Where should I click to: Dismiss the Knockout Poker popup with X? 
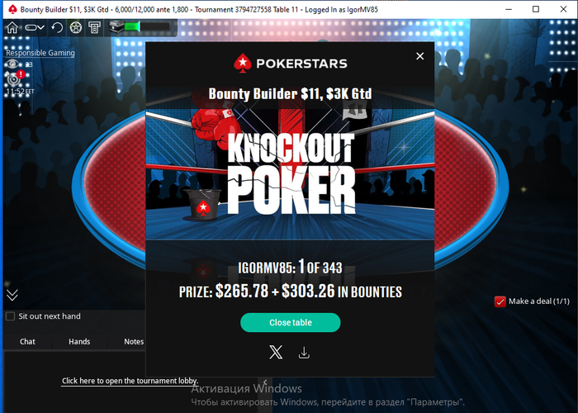tap(419, 56)
